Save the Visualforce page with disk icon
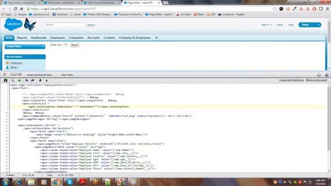Image resolution: width=331 pixels, height=186 pixels. pyautogui.click(x=6, y=81)
